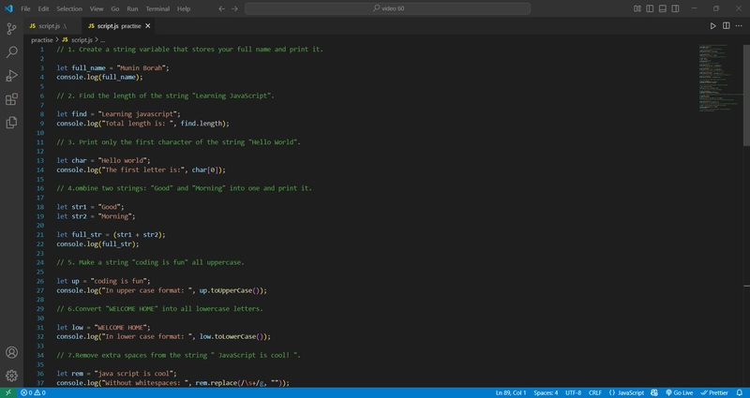This screenshot has height=398, width=750.
Task: Open remote window indicator in status bar
Action: (8, 392)
